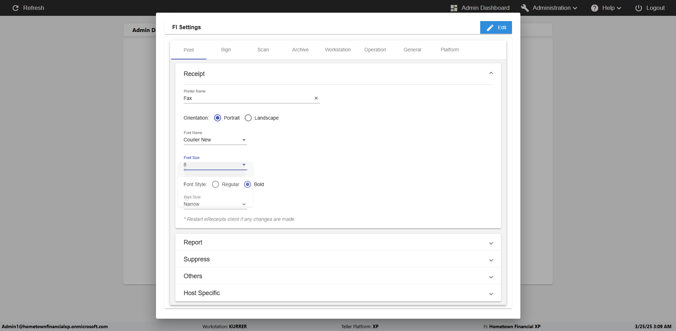This screenshot has height=331, width=676.
Task: Select Portrait orientation
Action: pyautogui.click(x=218, y=118)
